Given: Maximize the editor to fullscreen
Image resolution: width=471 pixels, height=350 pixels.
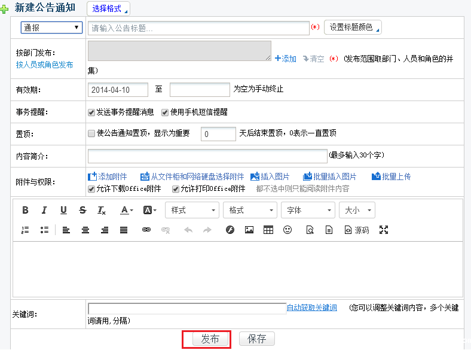Looking at the screenshot, I should [384, 230].
